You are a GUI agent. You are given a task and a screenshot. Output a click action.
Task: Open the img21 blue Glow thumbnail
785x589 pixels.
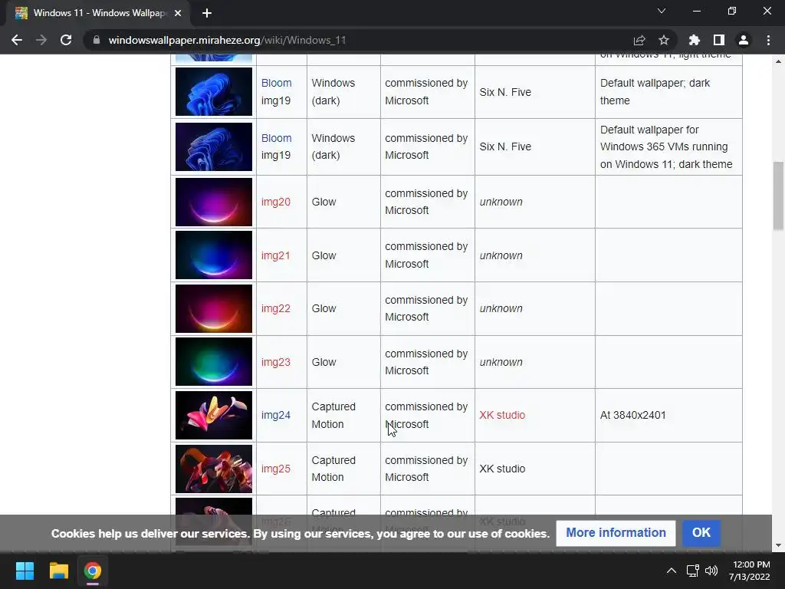click(214, 255)
